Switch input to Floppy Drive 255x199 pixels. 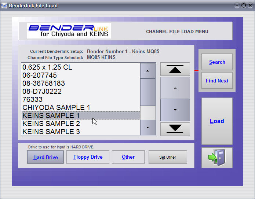[x=88, y=157]
